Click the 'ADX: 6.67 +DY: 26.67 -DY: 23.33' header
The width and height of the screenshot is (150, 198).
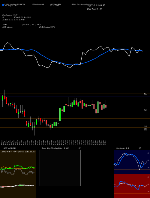coord(18,151)
